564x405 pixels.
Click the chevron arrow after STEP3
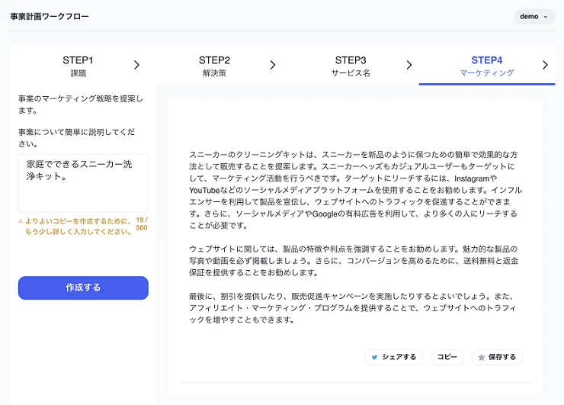409,65
